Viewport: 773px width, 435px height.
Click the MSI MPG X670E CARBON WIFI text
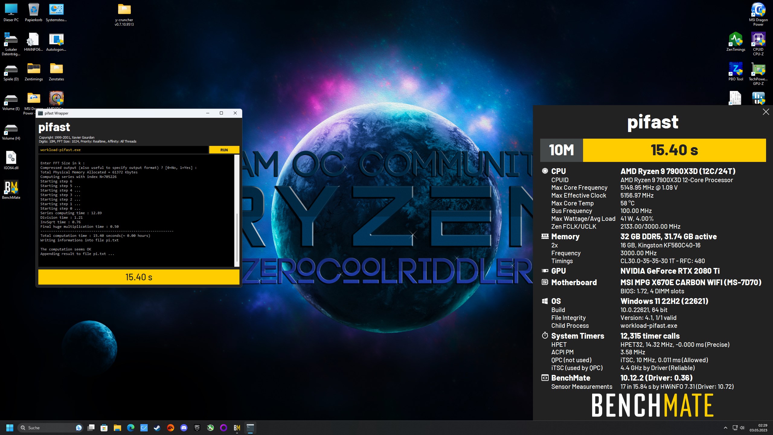tap(691, 282)
